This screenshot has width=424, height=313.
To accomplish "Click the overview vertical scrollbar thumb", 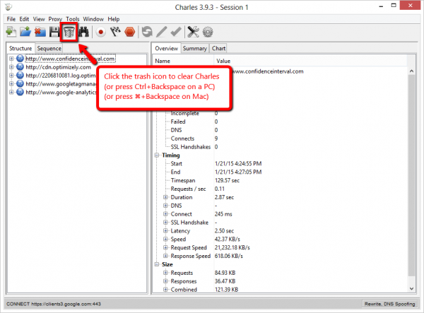I will [x=411, y=176].
